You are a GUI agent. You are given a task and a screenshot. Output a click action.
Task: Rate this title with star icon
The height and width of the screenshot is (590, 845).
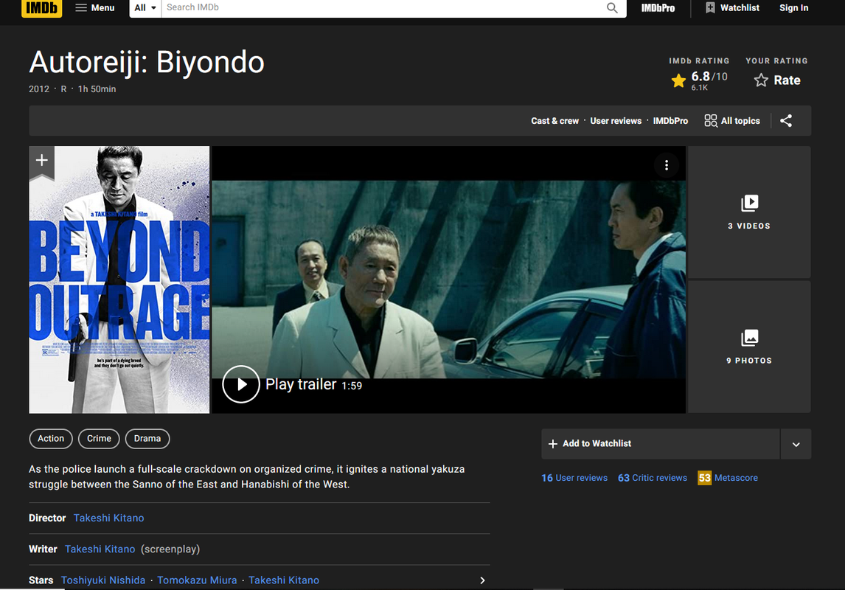pyautogui.click(x=776, y=80)
